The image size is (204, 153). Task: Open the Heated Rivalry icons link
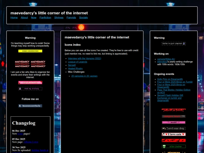pos(75,68)
